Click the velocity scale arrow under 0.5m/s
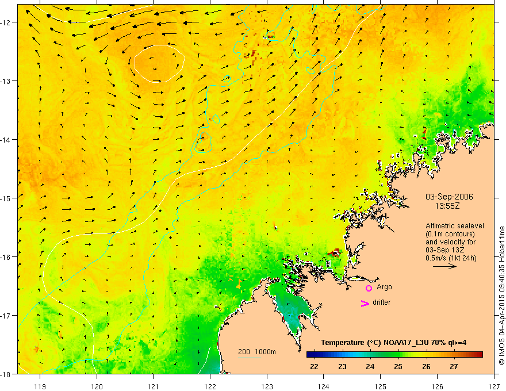Image resolution: width=506 pixels, height=391 pixels. (x=444, y=266)
